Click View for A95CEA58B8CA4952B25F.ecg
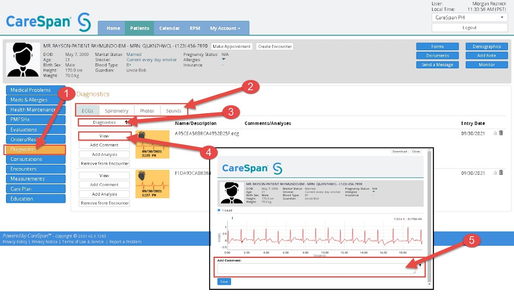This screenshot has height=302, width=514. pos(104,136)
